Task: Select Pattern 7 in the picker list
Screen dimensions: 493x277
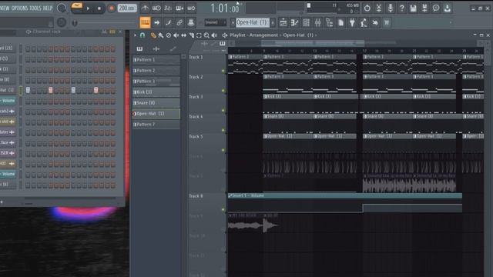Action: [x=156, y=125]
